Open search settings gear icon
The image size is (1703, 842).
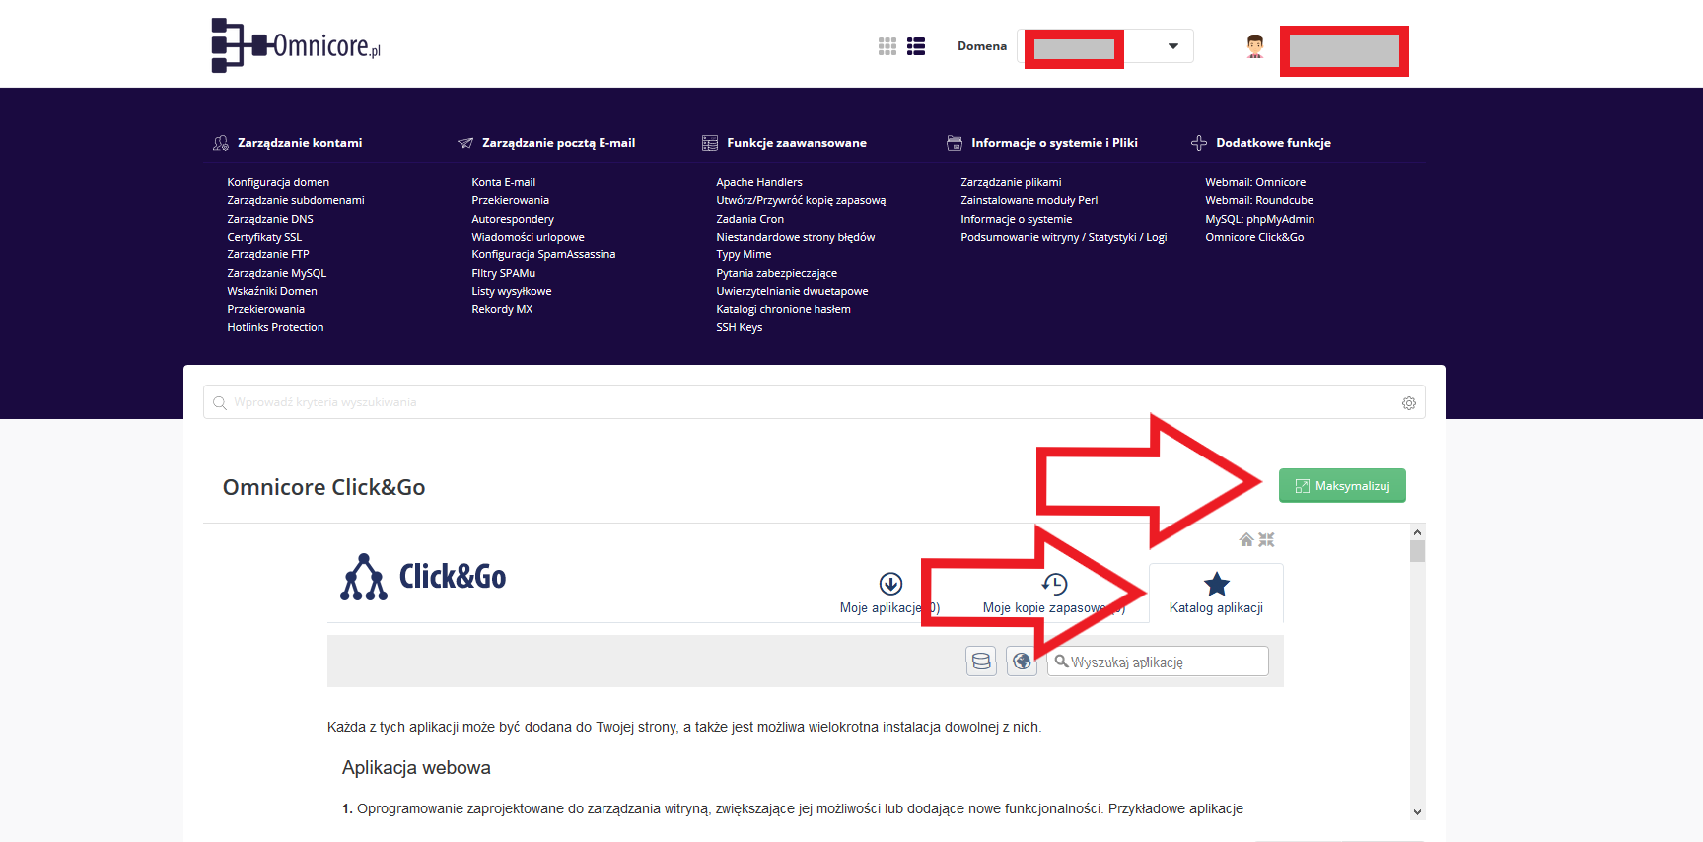click(1409, 403)
